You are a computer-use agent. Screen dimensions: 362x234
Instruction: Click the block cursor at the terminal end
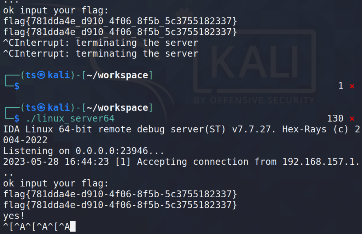(x=73, y=227)
